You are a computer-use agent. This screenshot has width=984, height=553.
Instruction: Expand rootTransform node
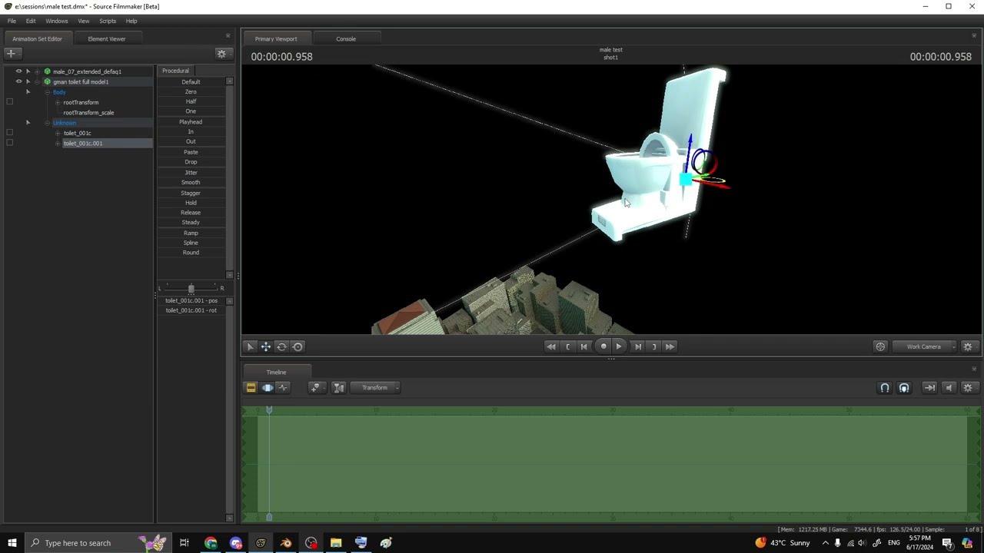point(58,102)
